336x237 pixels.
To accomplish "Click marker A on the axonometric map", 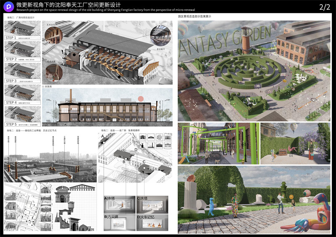I will [x=102, y=136].
